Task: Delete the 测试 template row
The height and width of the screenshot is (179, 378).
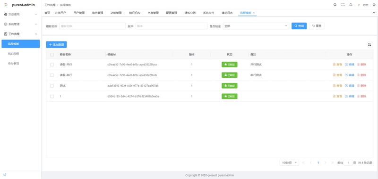Action: point(361,86)
